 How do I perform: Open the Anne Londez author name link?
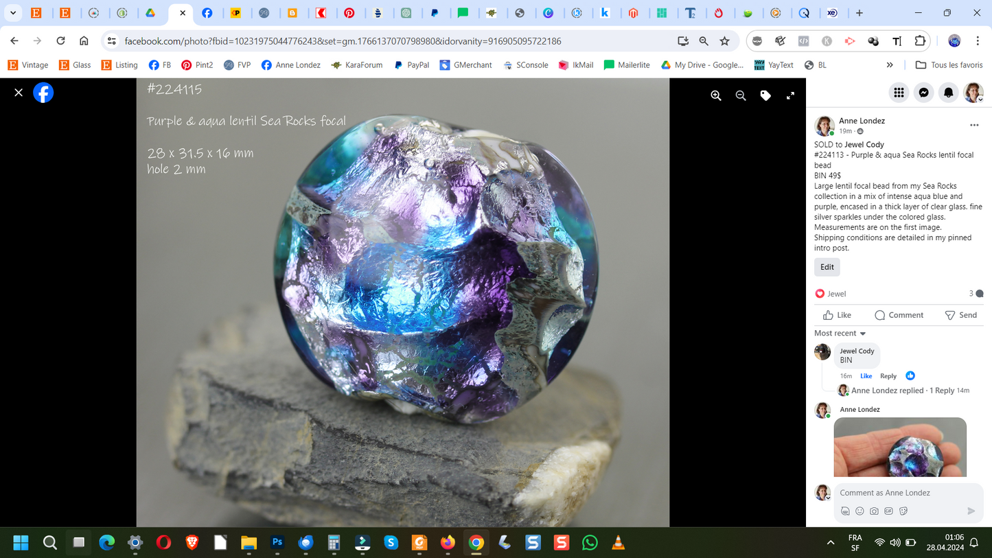862,121
